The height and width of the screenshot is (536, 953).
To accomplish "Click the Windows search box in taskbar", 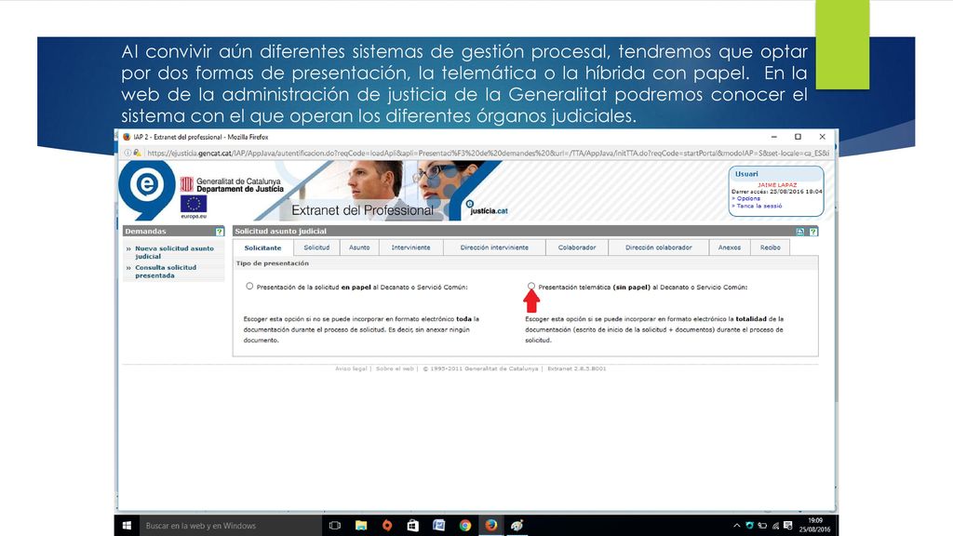I will [x=231, y=526].
